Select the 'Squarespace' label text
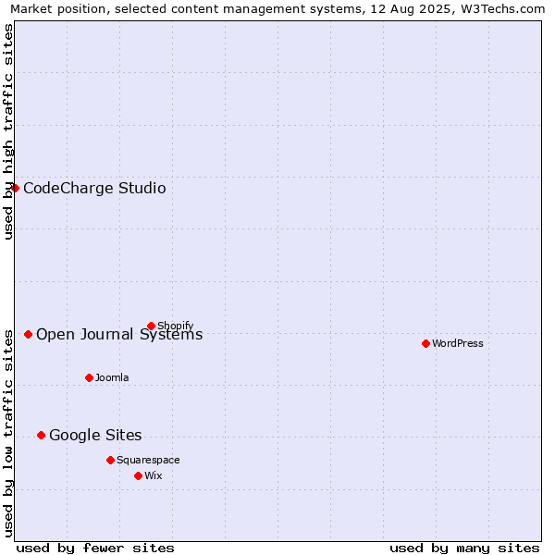Image resolution: width=555 pixels, height=555 pixels. [148, 460]
